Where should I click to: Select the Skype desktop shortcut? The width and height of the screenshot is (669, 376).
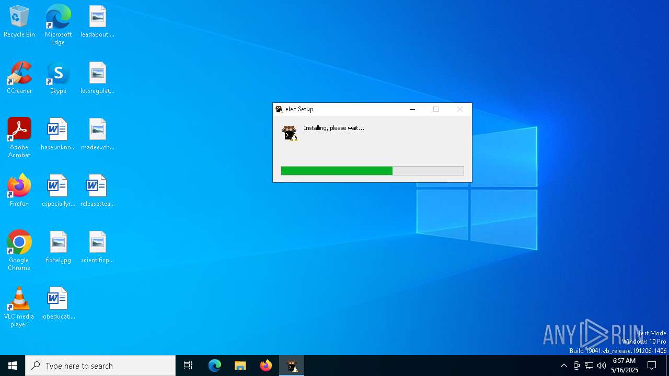(58, 78)
